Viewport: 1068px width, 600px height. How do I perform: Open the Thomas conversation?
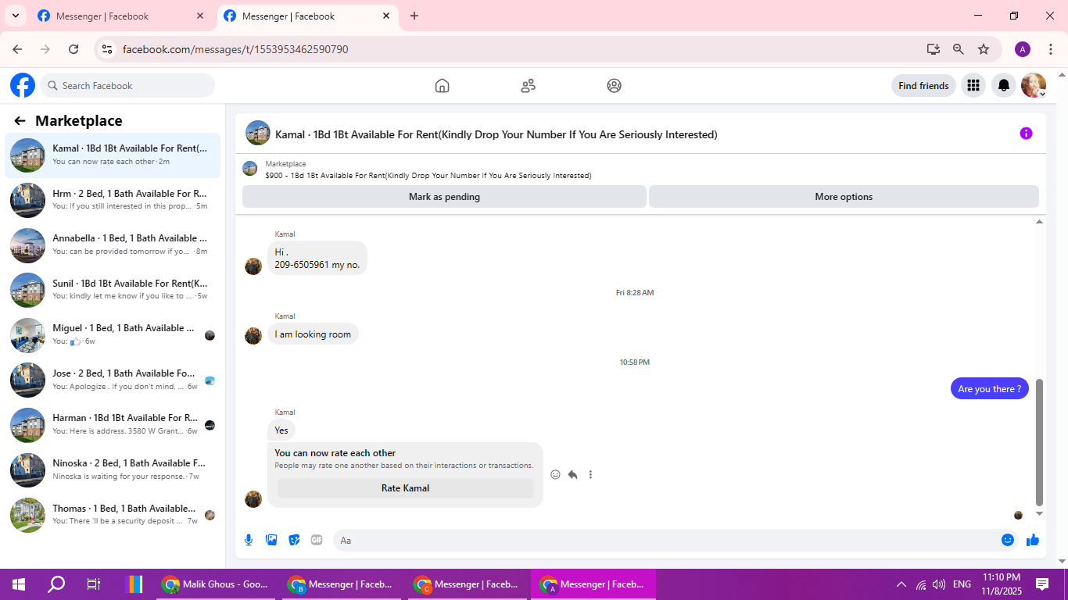(x=113, y=514)
